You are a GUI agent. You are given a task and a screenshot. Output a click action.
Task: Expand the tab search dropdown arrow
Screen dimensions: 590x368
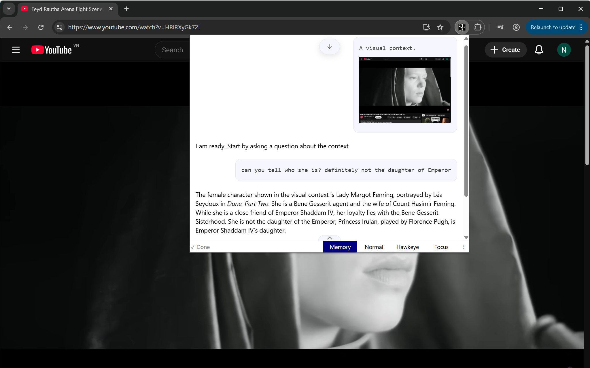(9, 9)
